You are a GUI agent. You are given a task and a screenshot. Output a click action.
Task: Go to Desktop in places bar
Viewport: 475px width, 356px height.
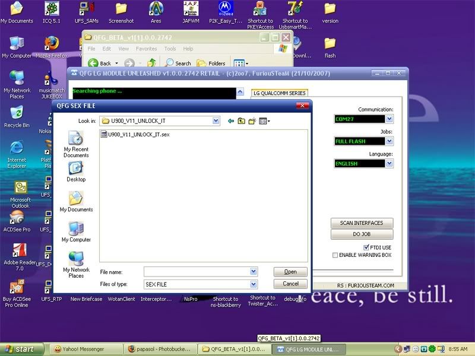coord(76,171)
